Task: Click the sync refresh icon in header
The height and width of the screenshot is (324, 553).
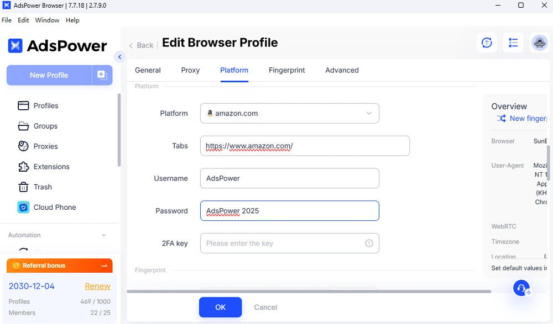Action: point(487,43)
